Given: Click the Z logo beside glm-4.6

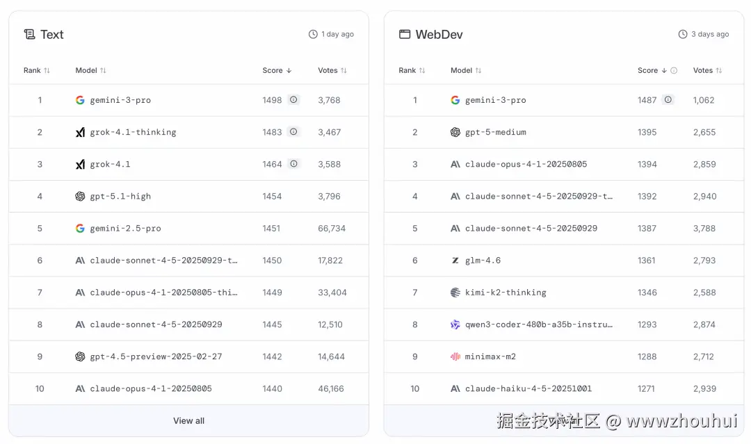Looking at the screenshot, I should 455,261.
